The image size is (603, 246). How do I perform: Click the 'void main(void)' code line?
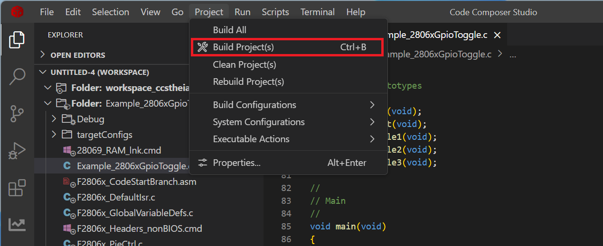click(x=348, y=227)
